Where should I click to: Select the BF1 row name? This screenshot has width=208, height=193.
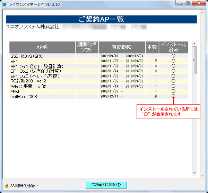coord(14,61)
